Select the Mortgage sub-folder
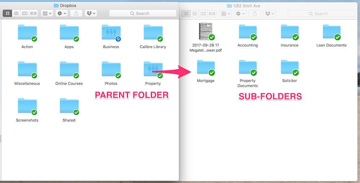Image resolution: width=360 pixels, height=183 pixels. tap(206, 68)
